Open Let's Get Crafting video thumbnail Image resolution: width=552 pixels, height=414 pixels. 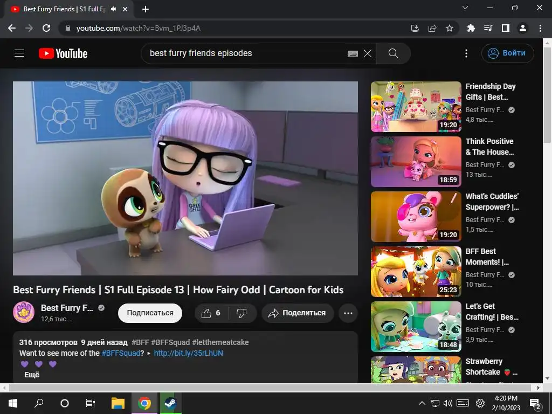pos(416,327)
